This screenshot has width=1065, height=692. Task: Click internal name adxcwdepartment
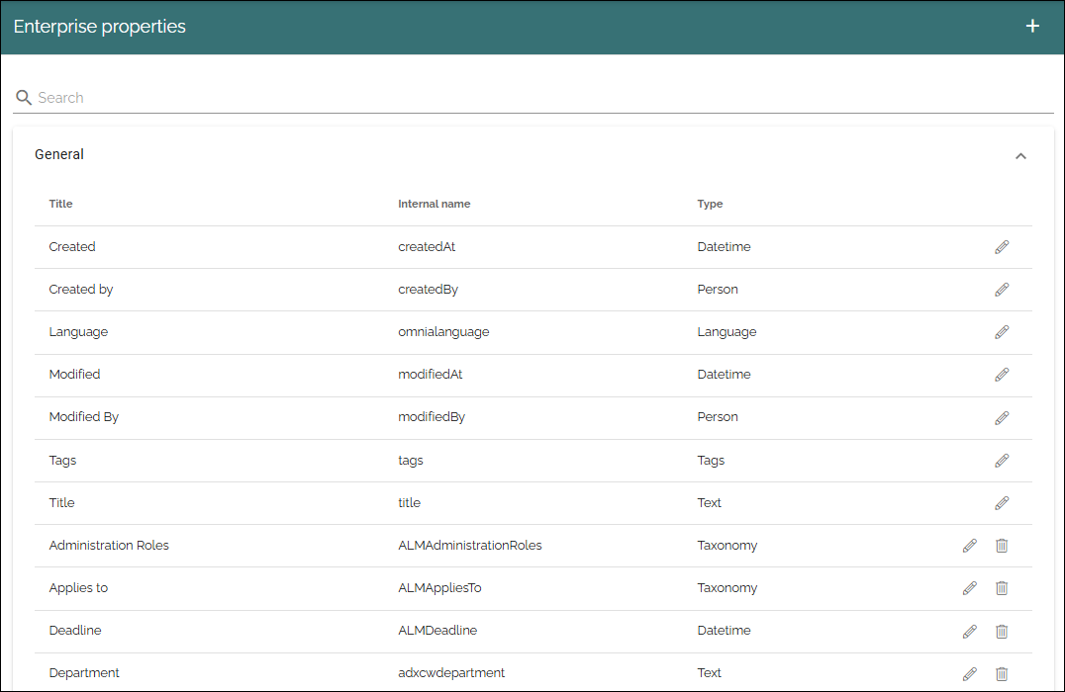point(451,673)
